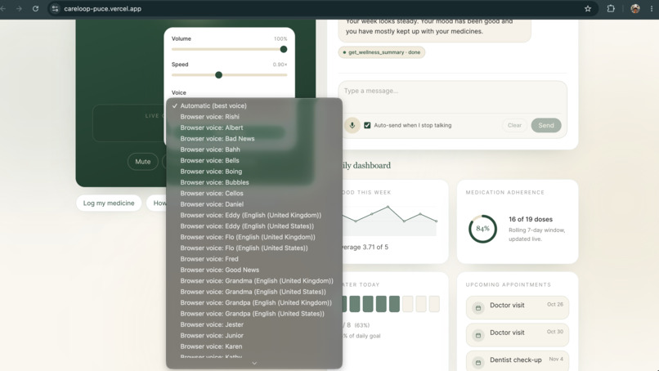Image resolution: width=659 pixels, height=371 pixels.
Task: Click the mood this week line chart
Action: coord(389,220)
